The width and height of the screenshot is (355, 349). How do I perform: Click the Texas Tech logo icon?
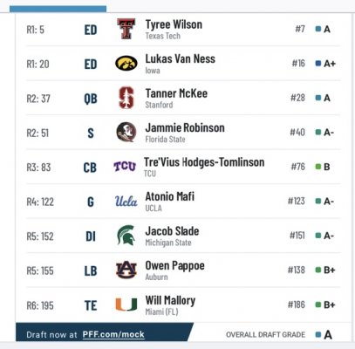point(126,29)
